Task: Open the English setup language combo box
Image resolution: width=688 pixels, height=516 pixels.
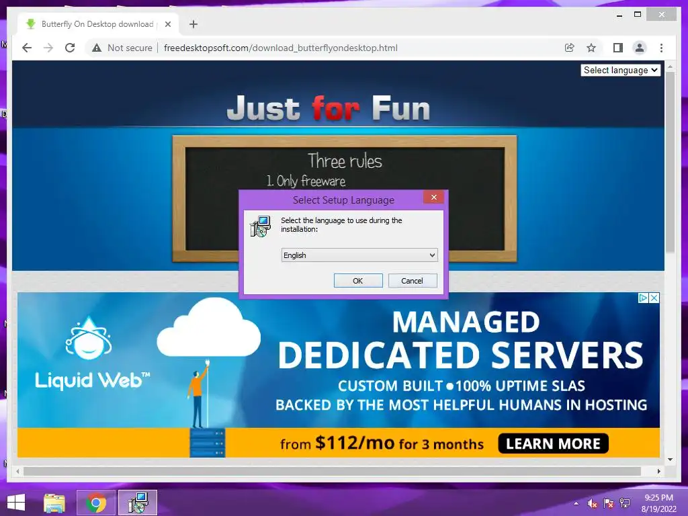Action: [359, 255]
